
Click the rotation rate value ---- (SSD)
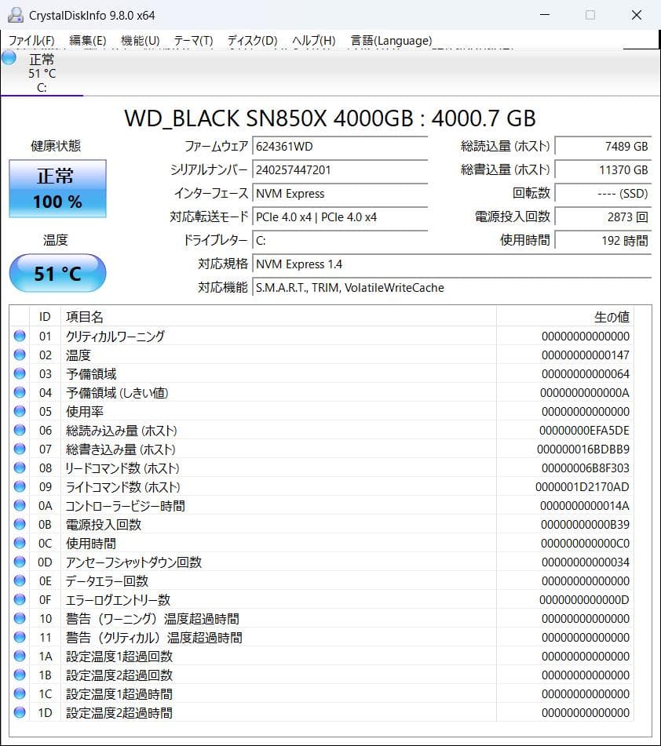click(604, 193)
